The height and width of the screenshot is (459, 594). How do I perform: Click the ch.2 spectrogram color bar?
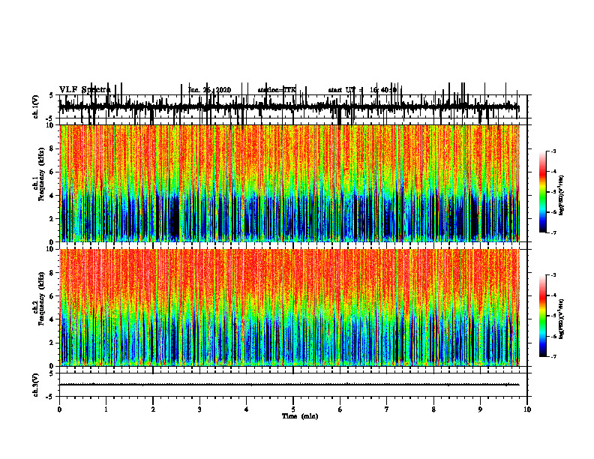pyautogui.click(x=543, y=316)
